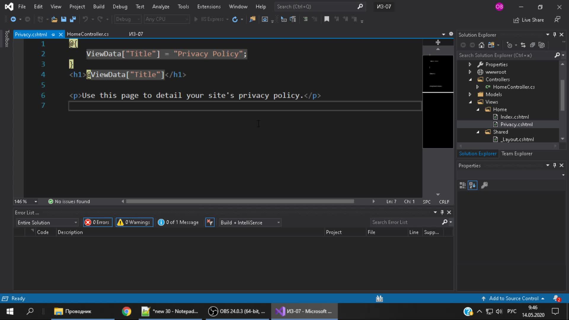Click the Live Share button

click(529, 20)
